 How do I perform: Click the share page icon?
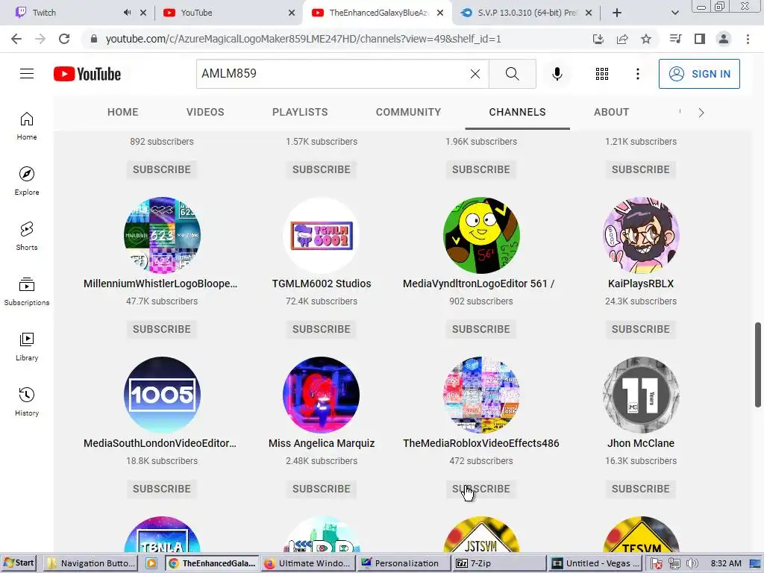622,39
